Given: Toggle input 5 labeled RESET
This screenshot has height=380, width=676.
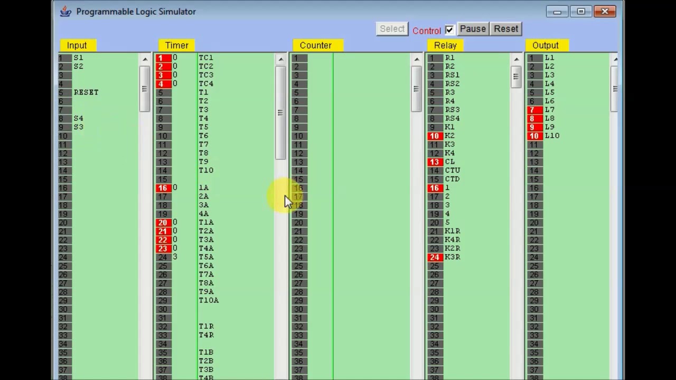Looking at the screenshot, I should click(x=64, y=92).
